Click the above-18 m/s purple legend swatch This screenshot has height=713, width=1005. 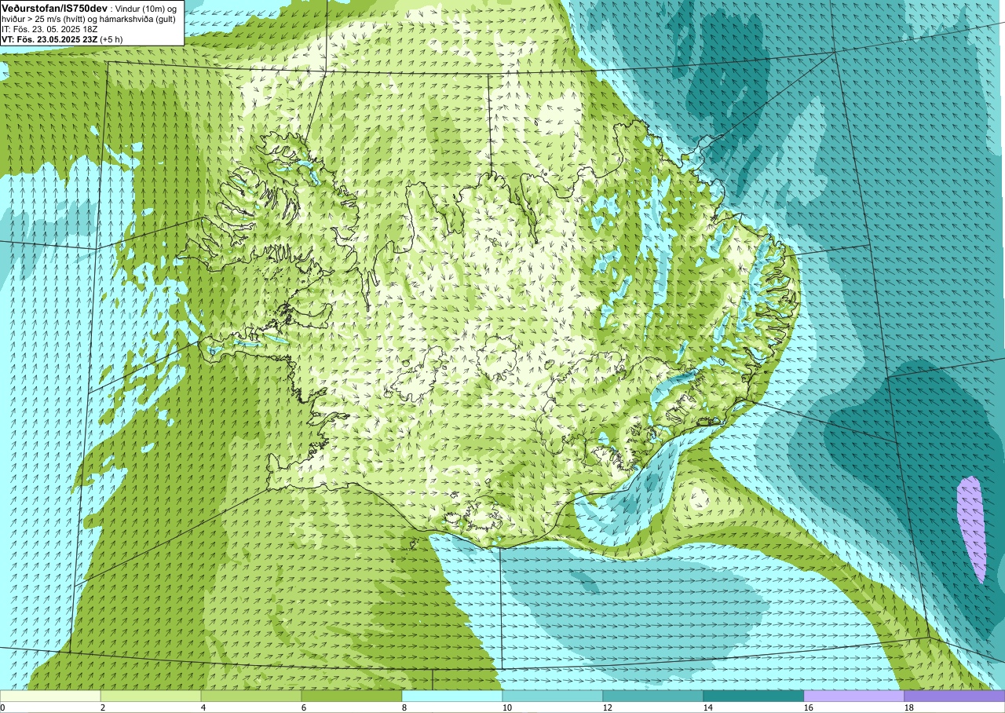coord(955,696)
